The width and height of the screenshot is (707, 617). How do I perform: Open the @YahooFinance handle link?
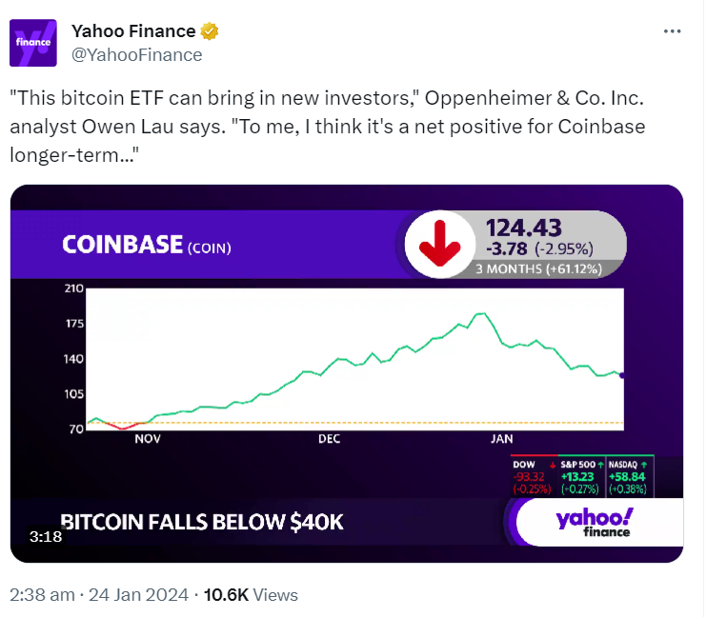coord(137,55)
